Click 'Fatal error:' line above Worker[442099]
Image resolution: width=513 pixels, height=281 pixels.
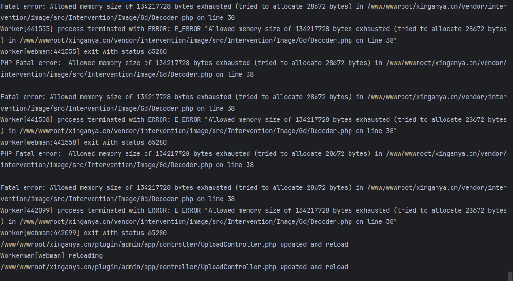23,188
